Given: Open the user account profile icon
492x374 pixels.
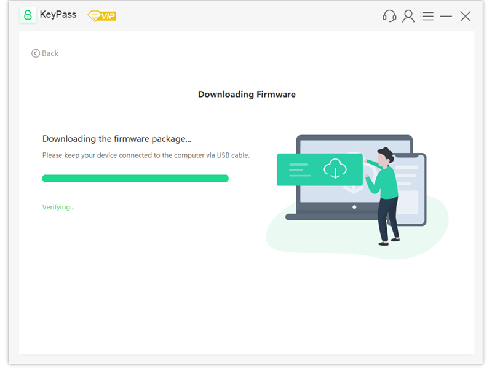Looking at the screenshot, I should [408, 17].
